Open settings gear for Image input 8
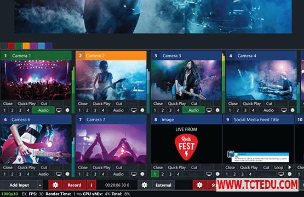This screenshot has height=197, width=304. [x=217, y=174]
